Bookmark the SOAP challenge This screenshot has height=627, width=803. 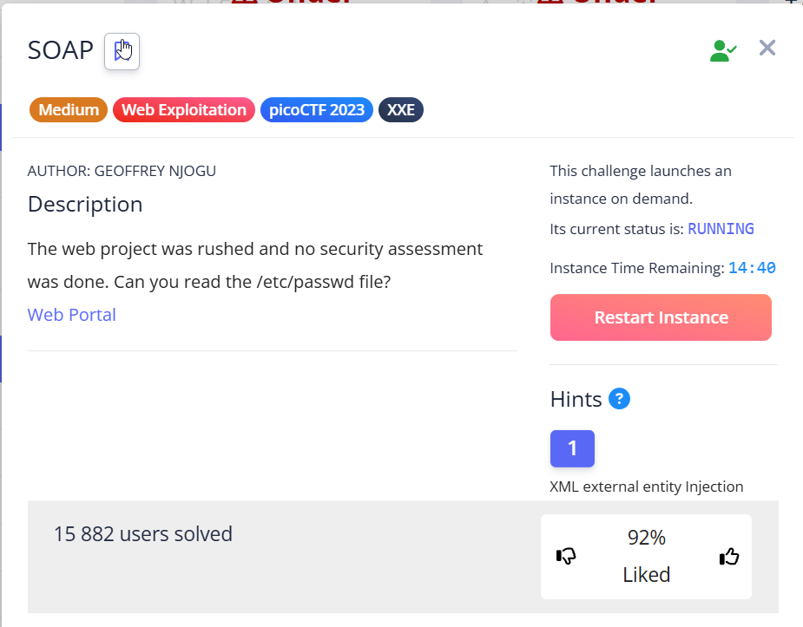[x=122, y=51]
